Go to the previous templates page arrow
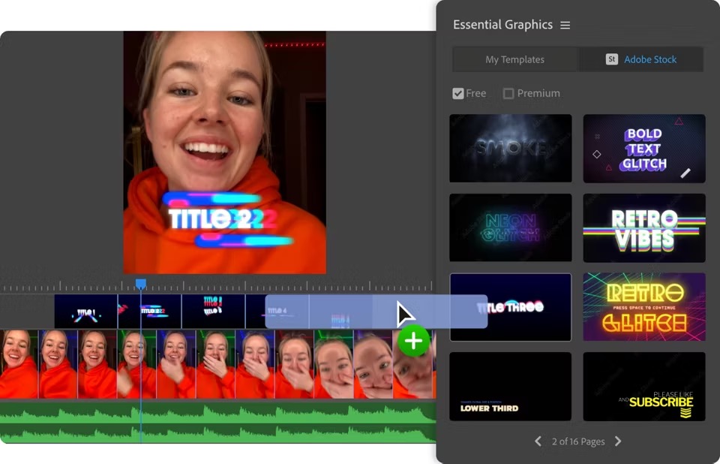Screen dimensions: 720x464 click(538, 441)
